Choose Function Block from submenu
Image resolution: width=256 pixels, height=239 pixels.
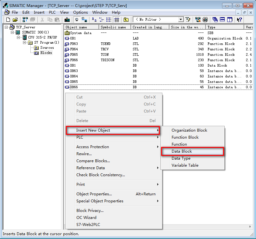click(192, 137)
